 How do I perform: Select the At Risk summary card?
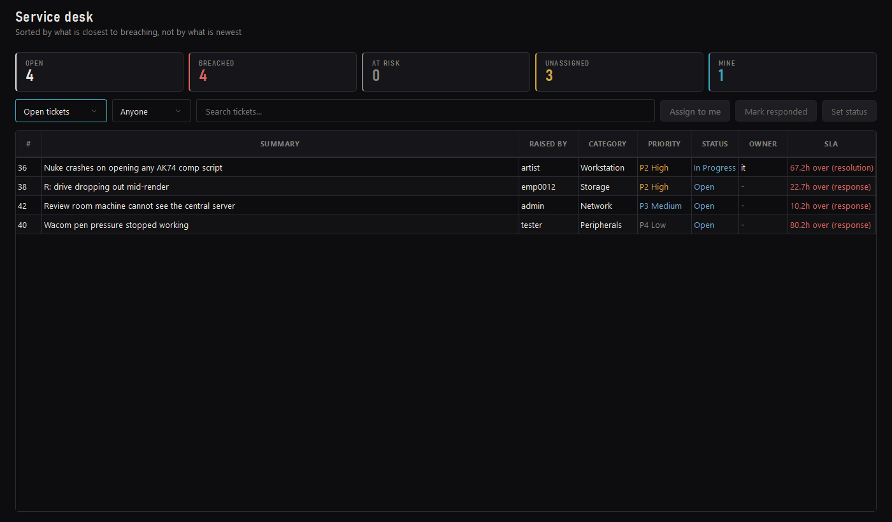click(446, 72)
